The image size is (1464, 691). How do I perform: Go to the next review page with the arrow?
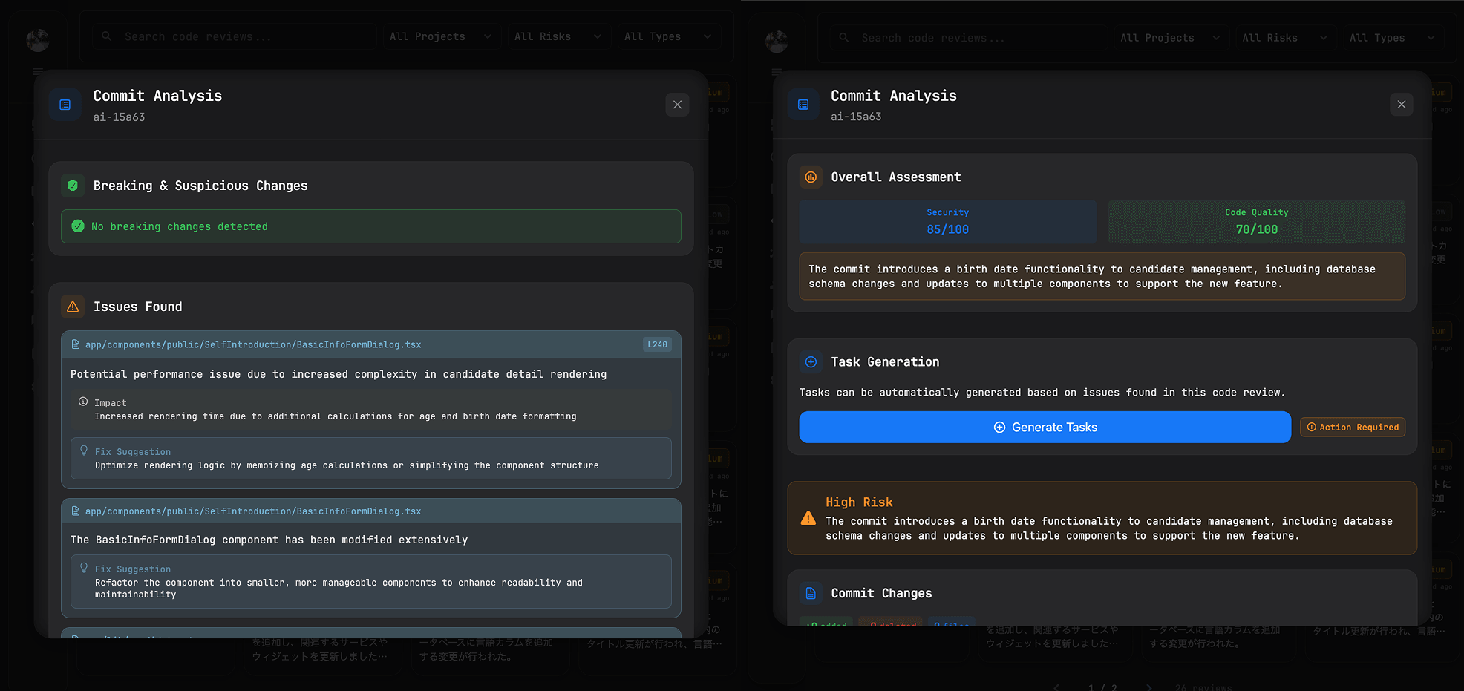[x=1150, y=688]
